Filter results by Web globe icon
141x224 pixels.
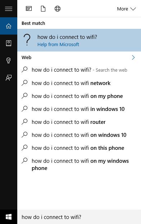point(58,9)
